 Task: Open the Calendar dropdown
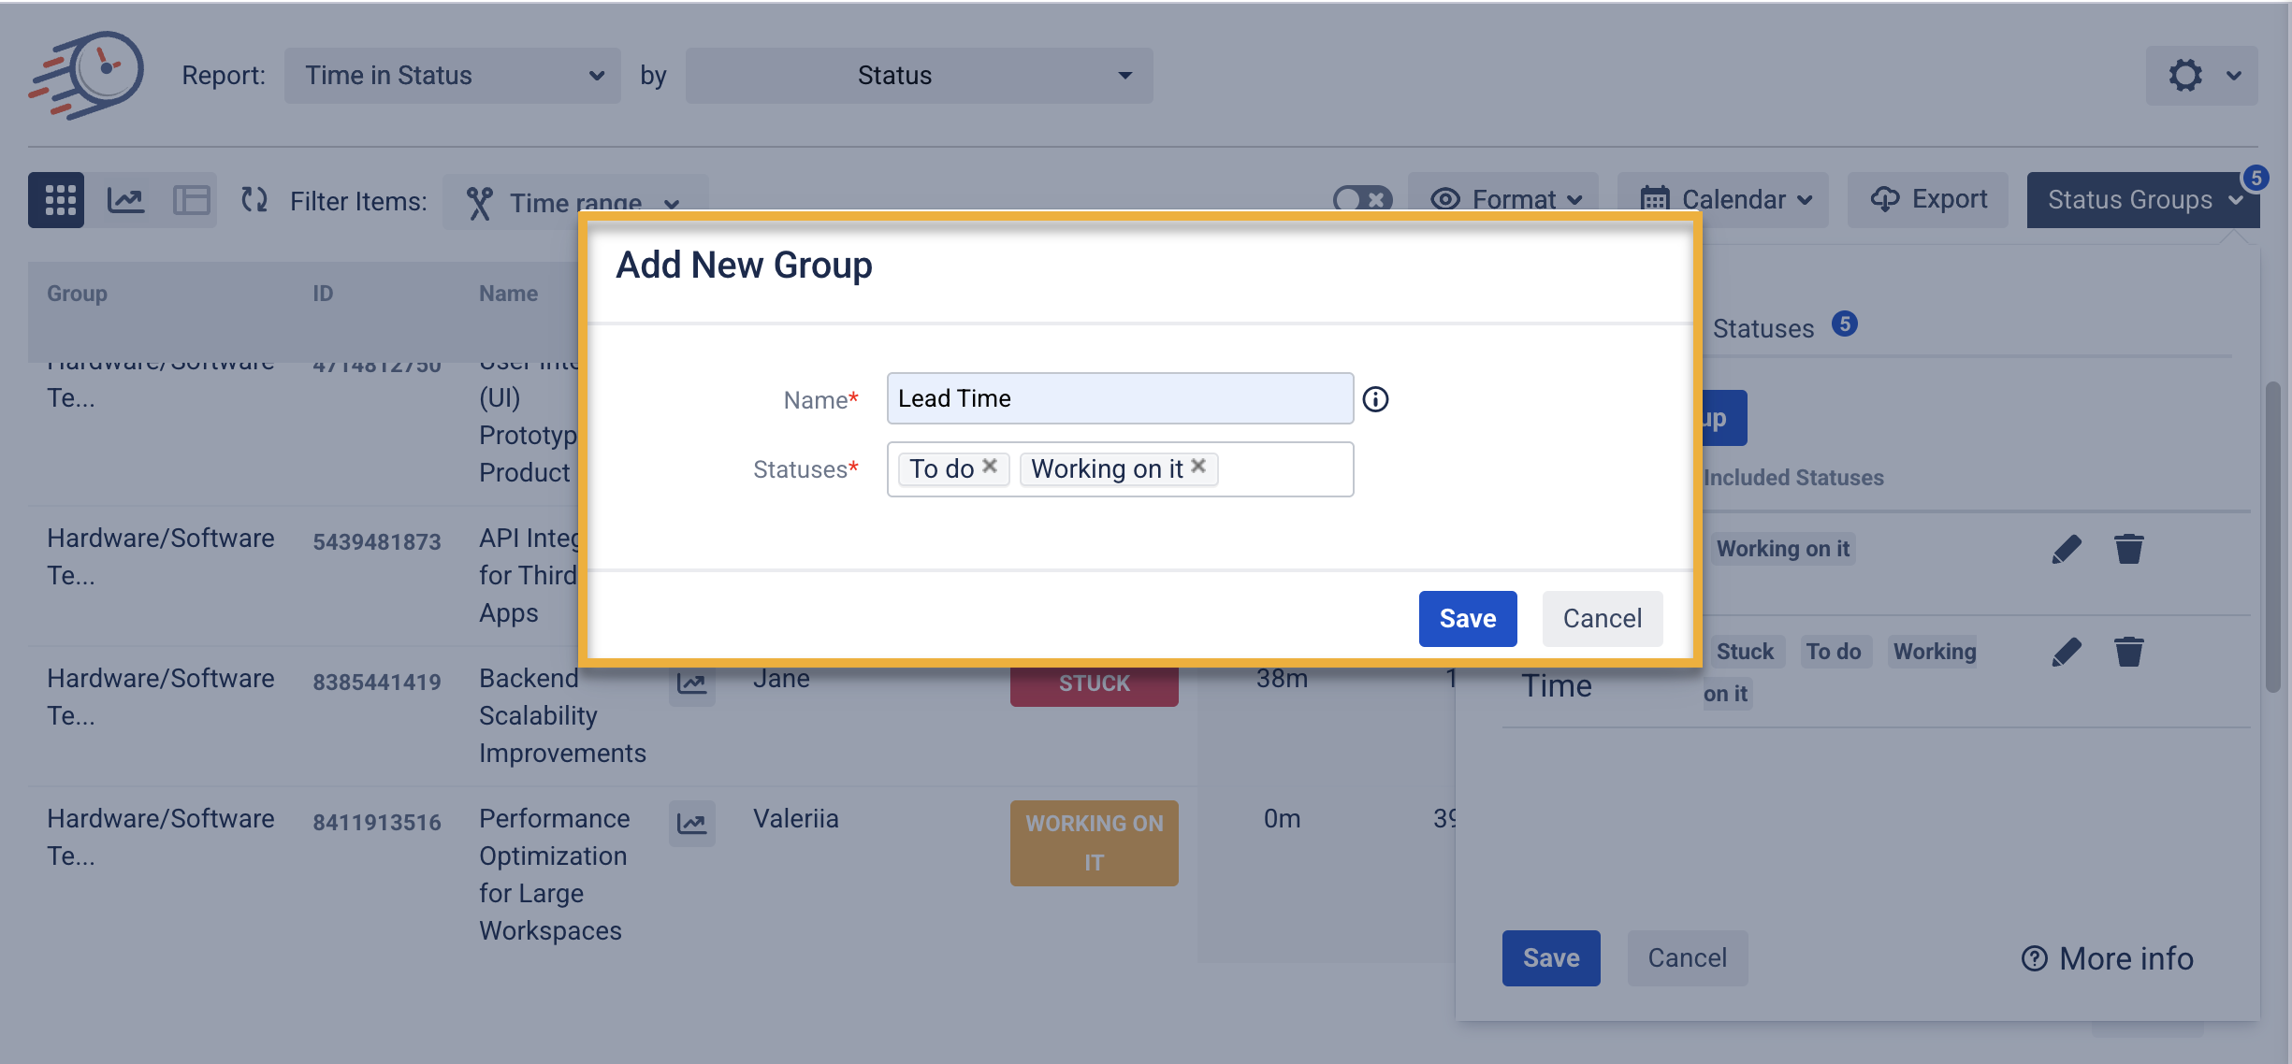[x=1722, y=200]
